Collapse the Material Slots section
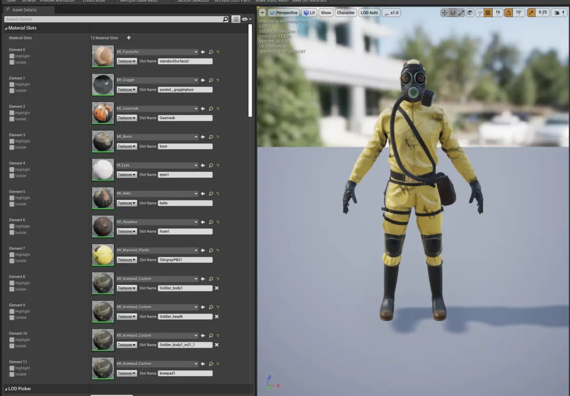This screenshot has width=570, height=396. click(x=6, y=28)
